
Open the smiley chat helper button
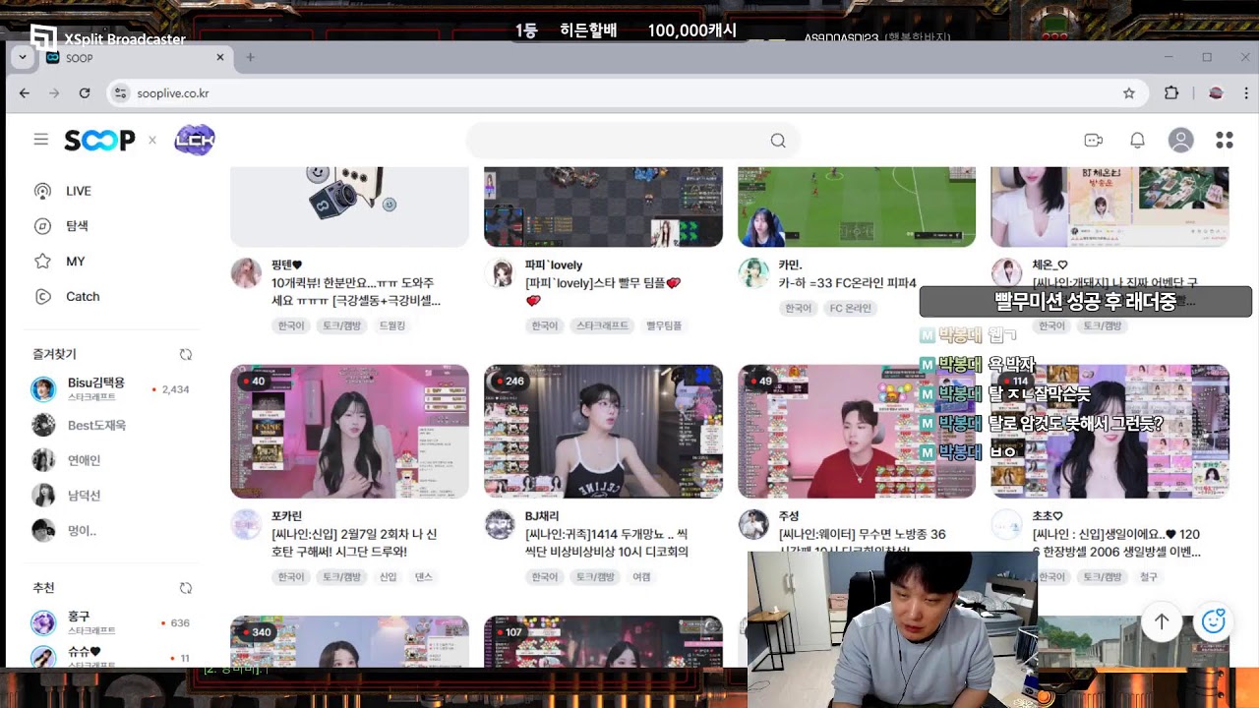click(x=1214, y=621)
